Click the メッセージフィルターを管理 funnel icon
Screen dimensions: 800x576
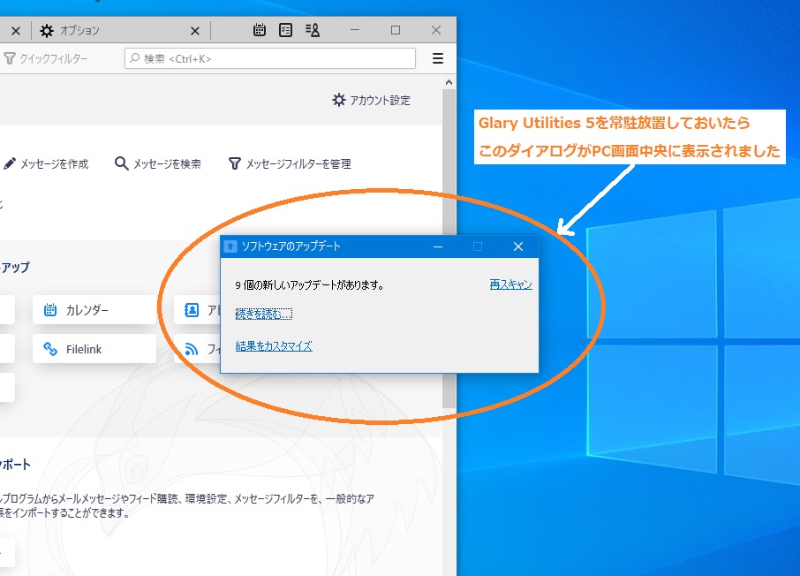click(235, 163)
